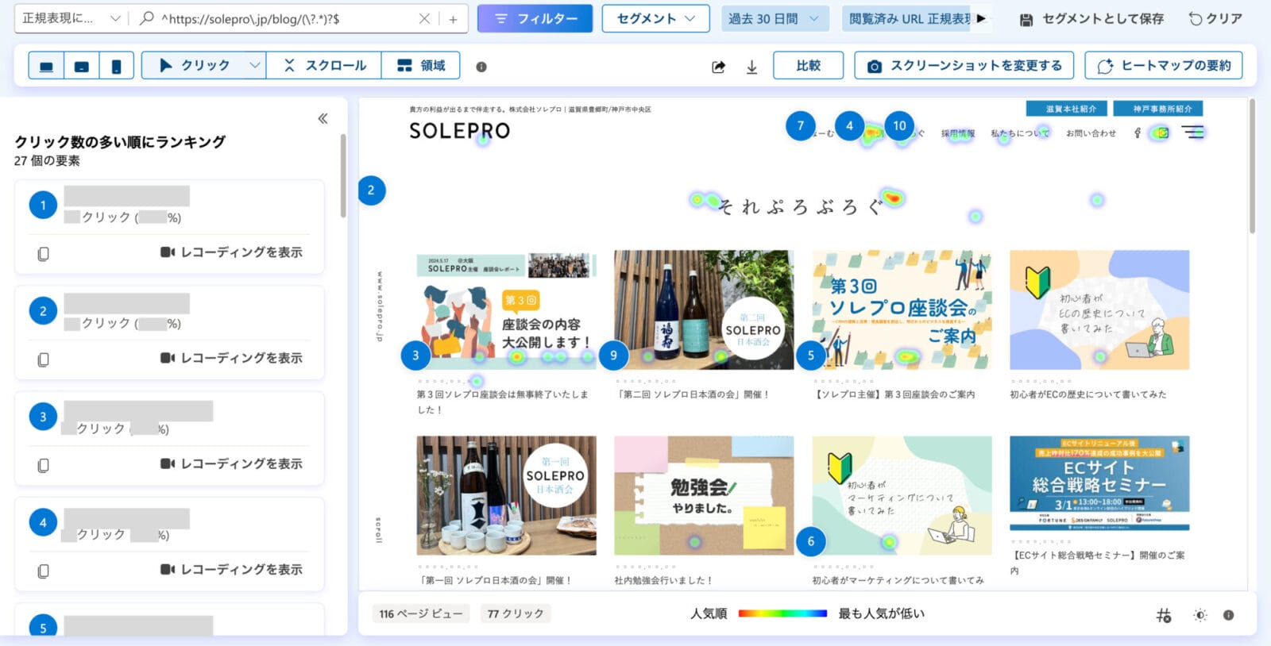Collapse the click ranking side panel

tap(323, 119)
